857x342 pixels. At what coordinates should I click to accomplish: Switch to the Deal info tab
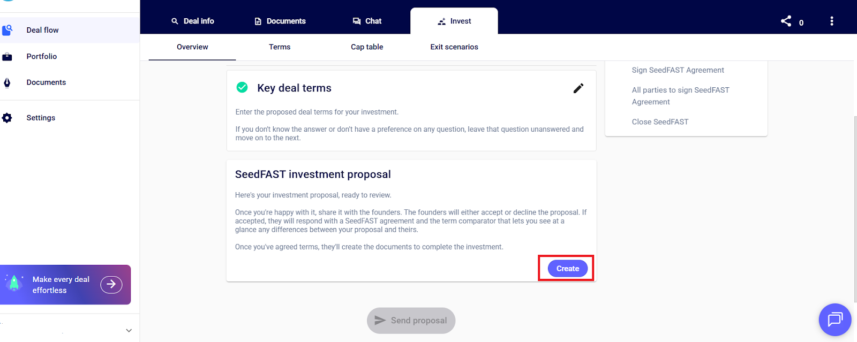click(193, 21)
